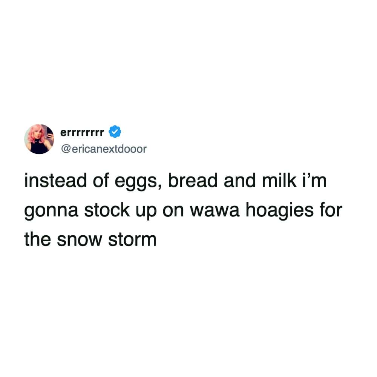The width and height of the screenshot is (377, 377).
Task: Open the pink-haired profile picture
Action: click(39, 139)
